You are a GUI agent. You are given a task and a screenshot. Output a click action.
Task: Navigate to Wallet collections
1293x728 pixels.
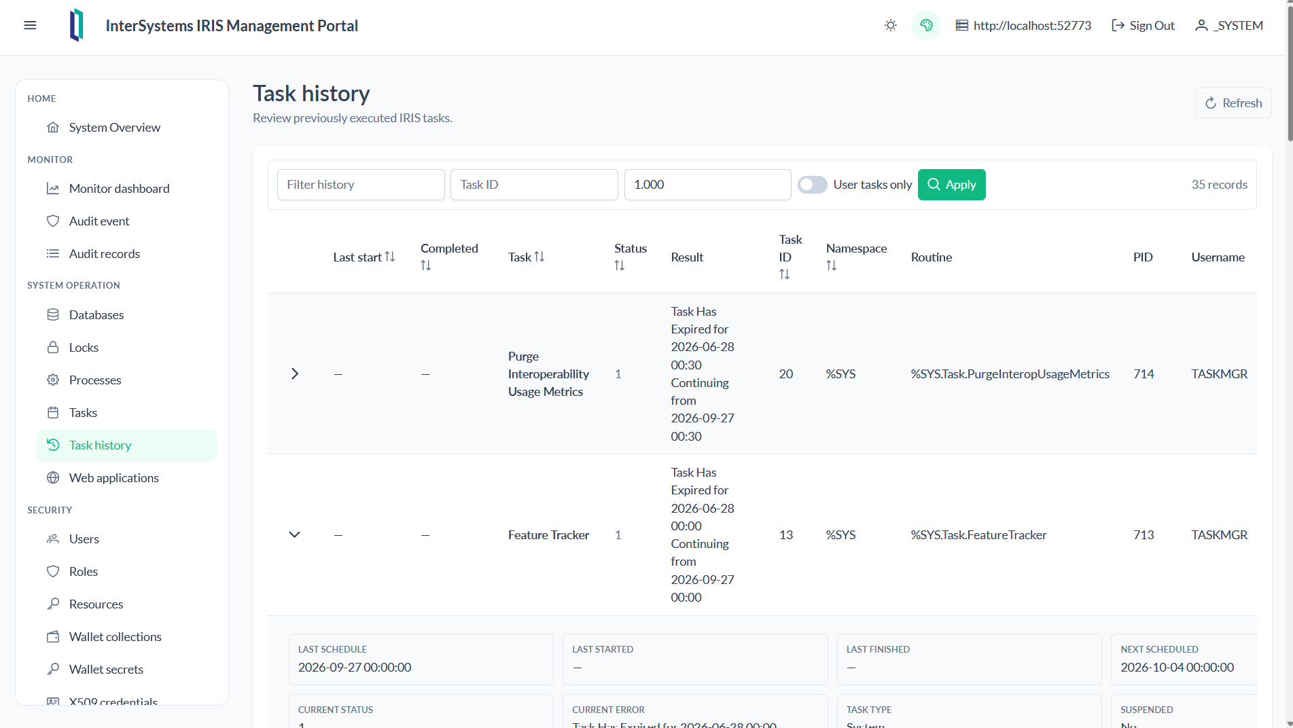tap(127, 636)
